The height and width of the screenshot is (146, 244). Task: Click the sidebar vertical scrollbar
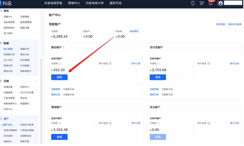tap(41, 102)
